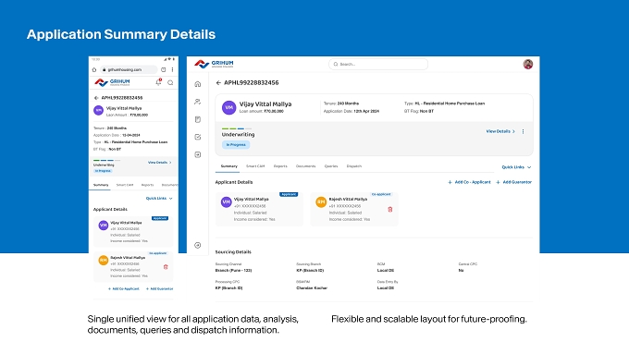The width and height of the screenshot is (629, 354).
Task: Open desktop Rajesh Vittal Mallya co-applicant card
Action: click(354, 209)
